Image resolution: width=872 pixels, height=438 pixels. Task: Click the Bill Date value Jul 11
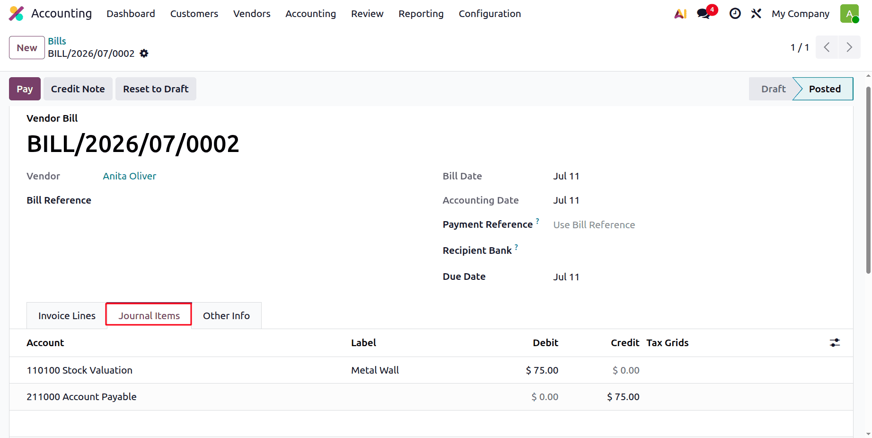[x=566, y=176]
